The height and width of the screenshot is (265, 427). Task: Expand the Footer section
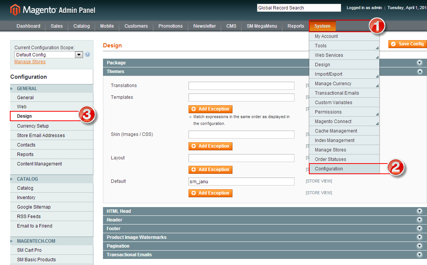(x=420, y=229)
